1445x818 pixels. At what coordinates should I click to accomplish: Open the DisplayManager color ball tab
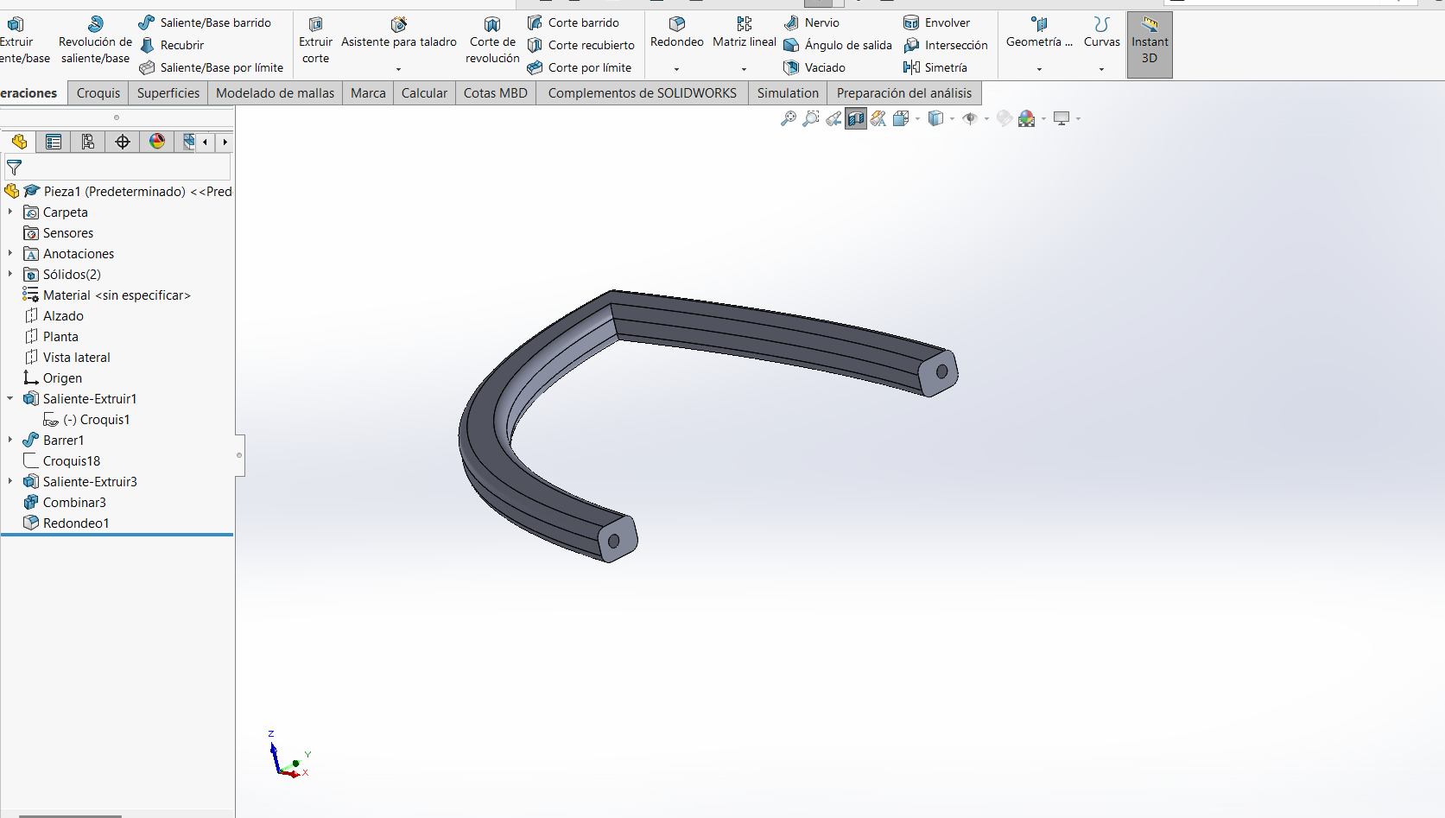157,142
